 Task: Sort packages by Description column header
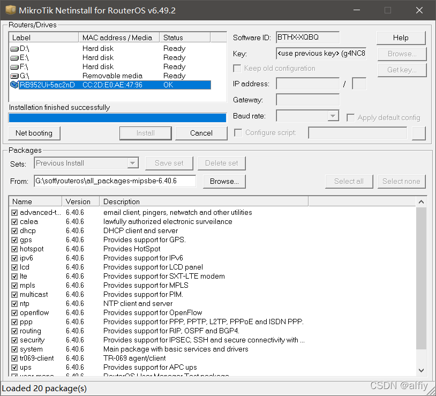pos(204,201)
